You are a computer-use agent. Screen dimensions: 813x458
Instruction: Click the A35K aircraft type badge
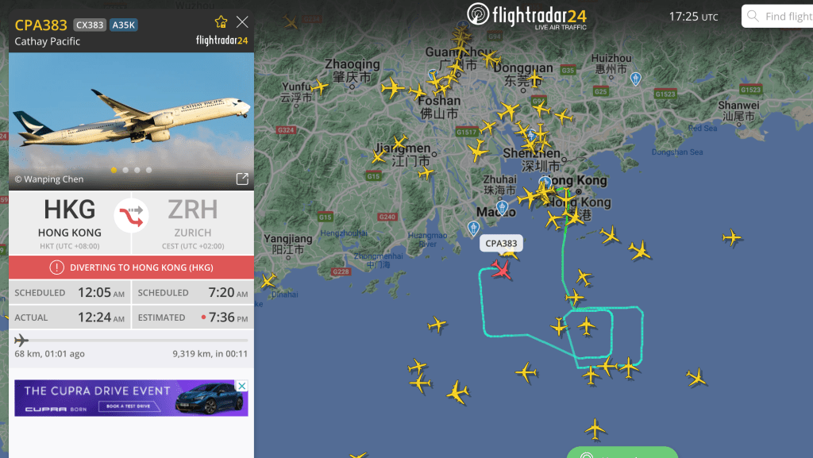click(123, 25)
